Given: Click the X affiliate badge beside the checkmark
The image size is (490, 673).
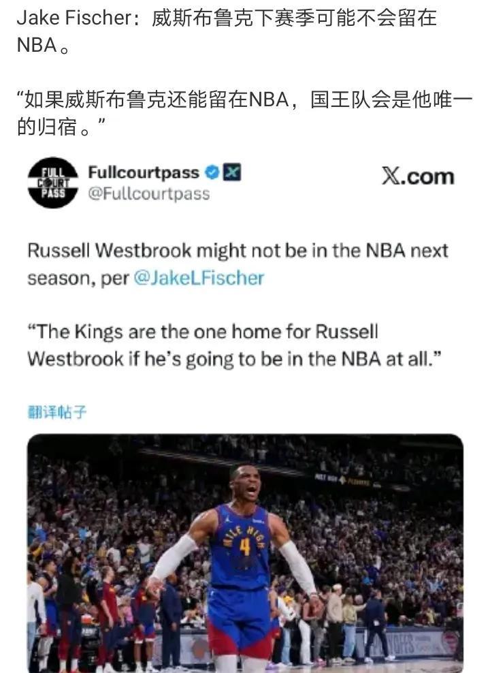Looking at the screenshot, I should tap(232, 172).
